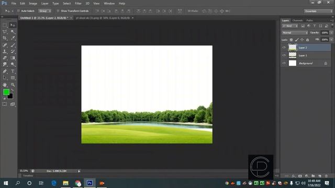This screenshot has height=188, width=335.
Task: Select the Eyedropper tool
Action: 13,38
